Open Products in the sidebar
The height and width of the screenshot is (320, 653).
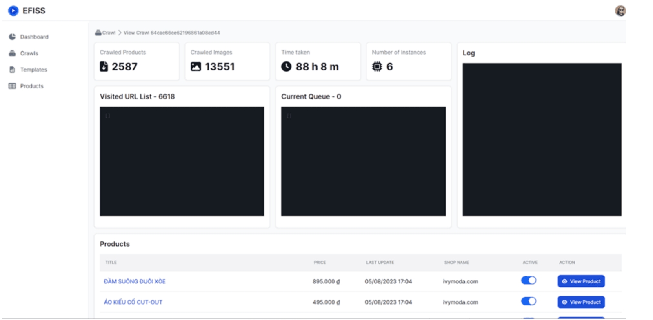(x=32, y=86)
